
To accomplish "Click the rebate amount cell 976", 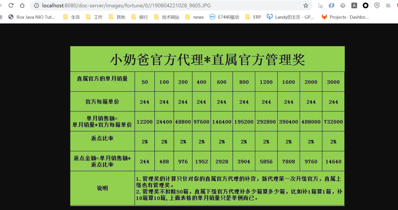I will [x=183, y=162].
